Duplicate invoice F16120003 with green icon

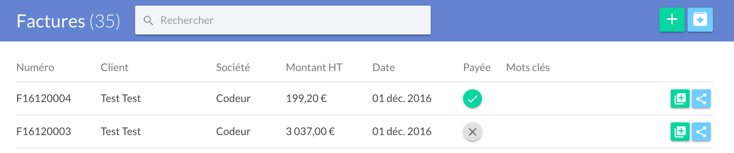(680, 132)
